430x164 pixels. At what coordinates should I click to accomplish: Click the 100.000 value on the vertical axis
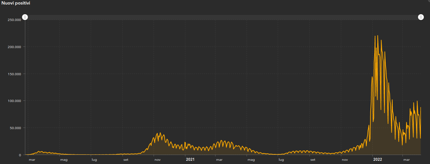(x=14, y=101)
